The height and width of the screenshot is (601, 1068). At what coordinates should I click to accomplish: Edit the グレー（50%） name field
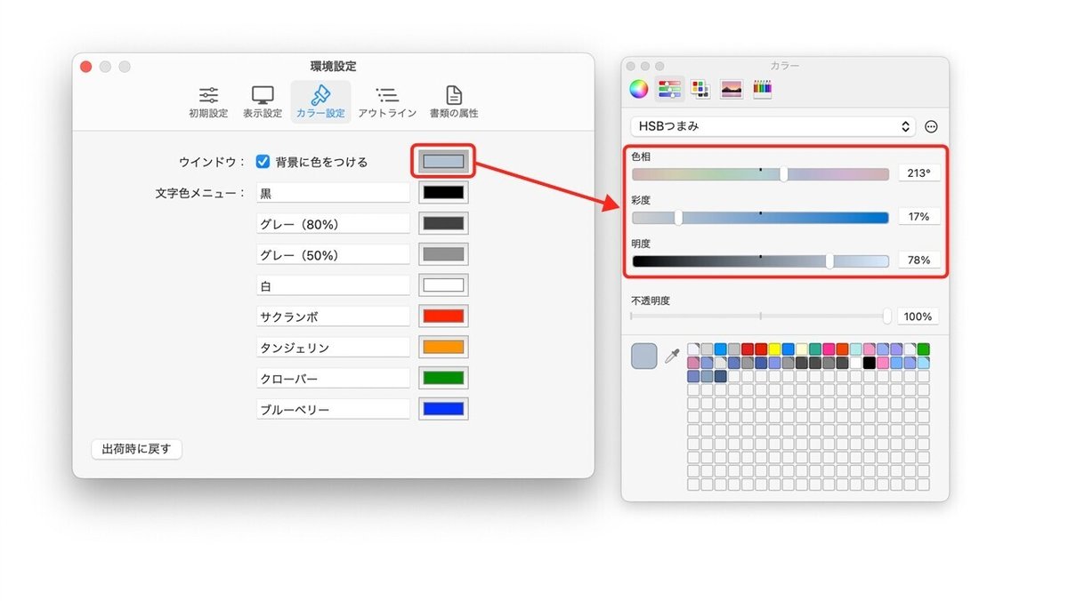tap(334, 255)
